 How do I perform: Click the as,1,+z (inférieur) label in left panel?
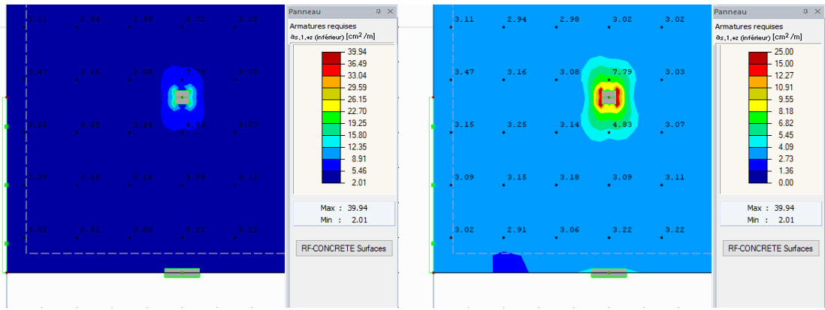pyautogui.click(x=333, y=37)
